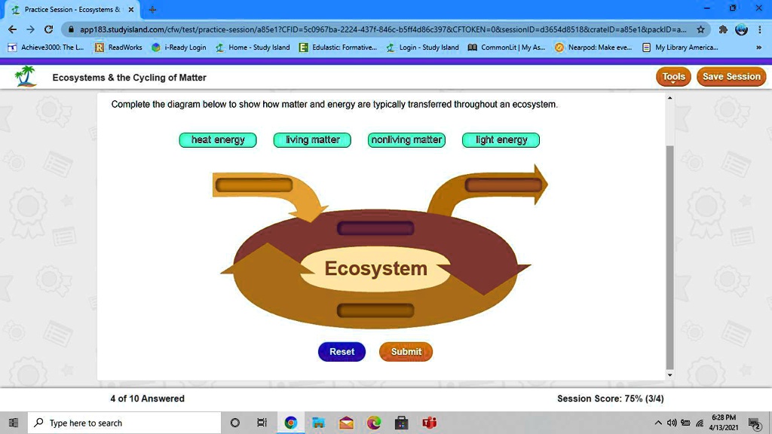The width and height of the screenshot is (772, 434).
Task: Open a new browser tab
Action: tap(151, 11)
